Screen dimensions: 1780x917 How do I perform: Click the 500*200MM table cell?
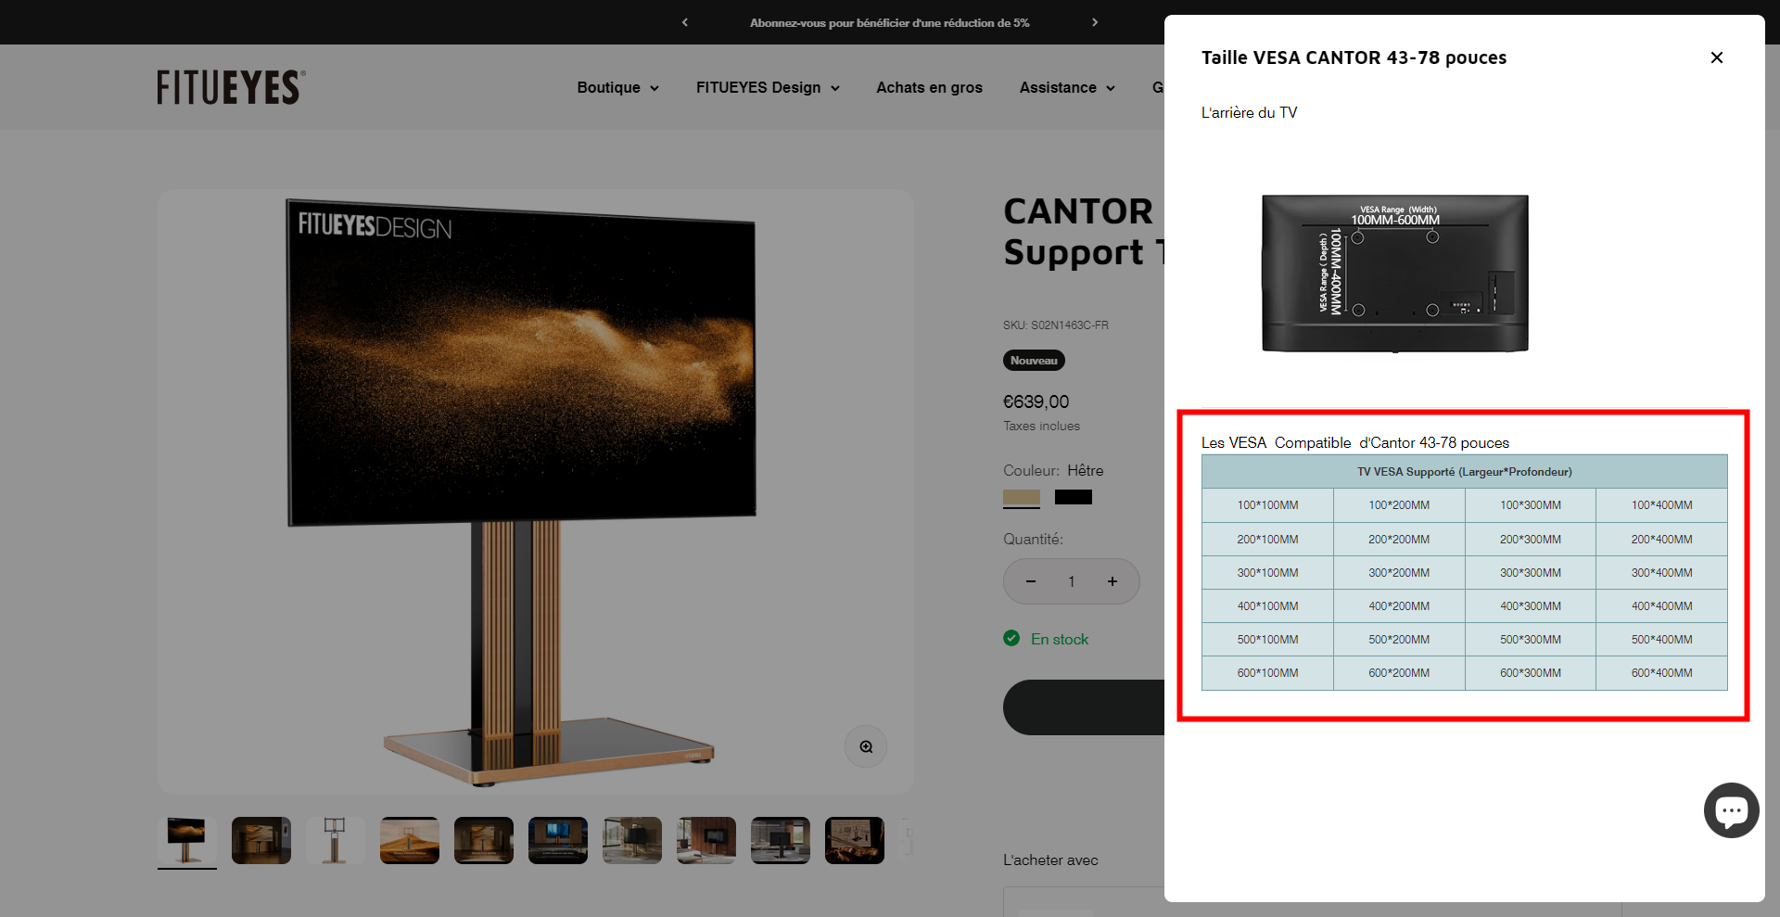1399,639
